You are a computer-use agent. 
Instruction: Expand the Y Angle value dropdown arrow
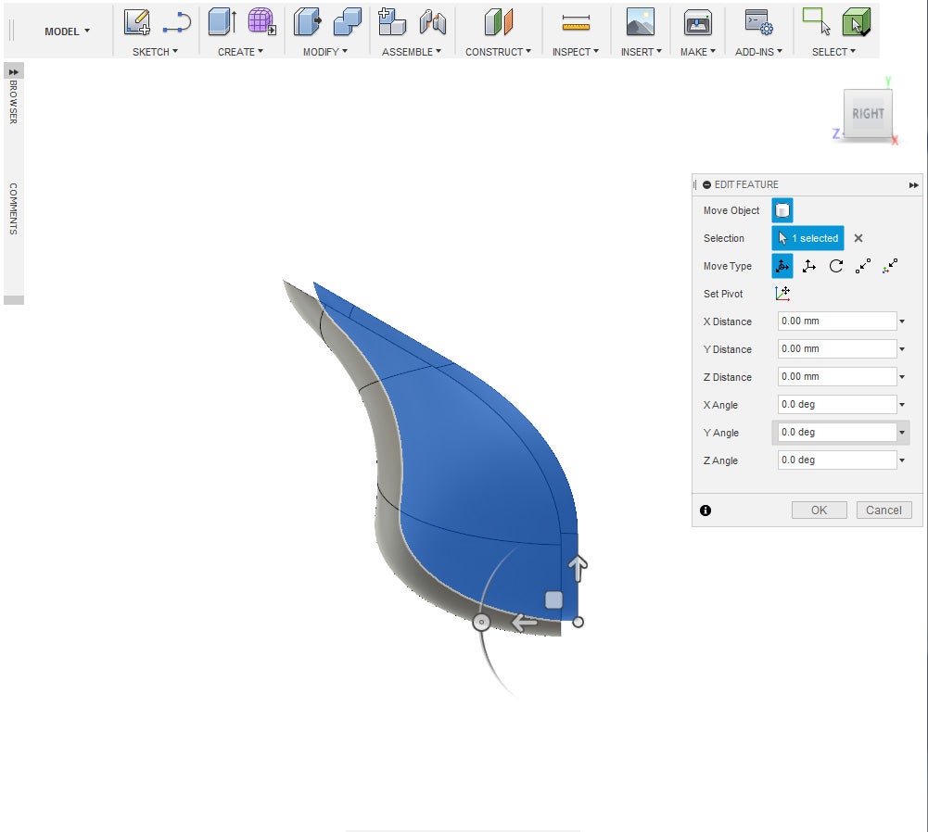(902, 433)
